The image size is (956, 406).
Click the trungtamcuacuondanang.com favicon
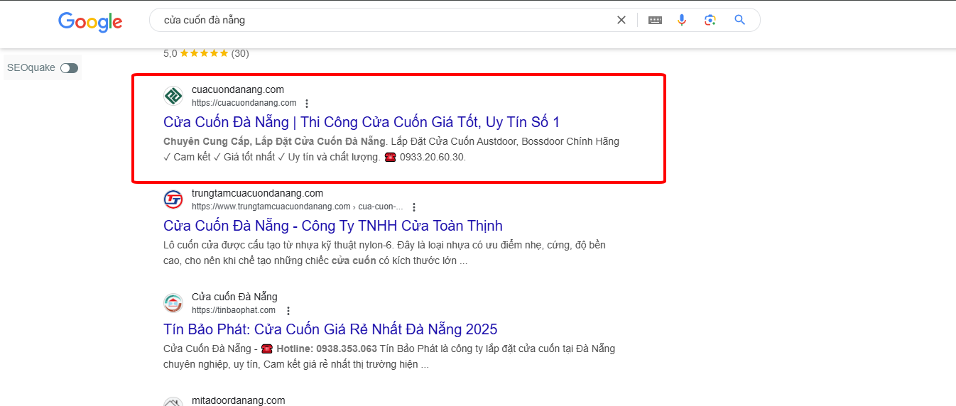(173, 199)
